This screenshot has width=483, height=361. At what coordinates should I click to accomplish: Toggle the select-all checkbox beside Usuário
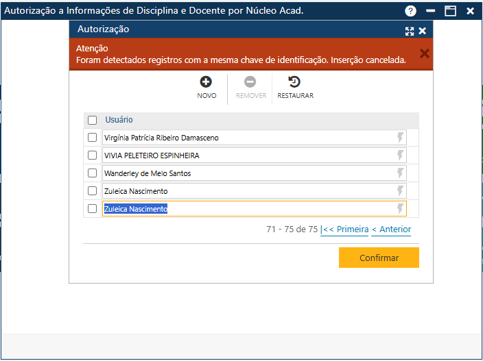click(x=93, y=120)
